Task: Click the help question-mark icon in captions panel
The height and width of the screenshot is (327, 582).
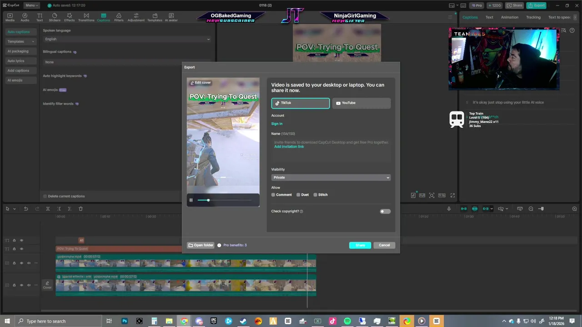Action: pyautogui.click(x=572, y=30)
